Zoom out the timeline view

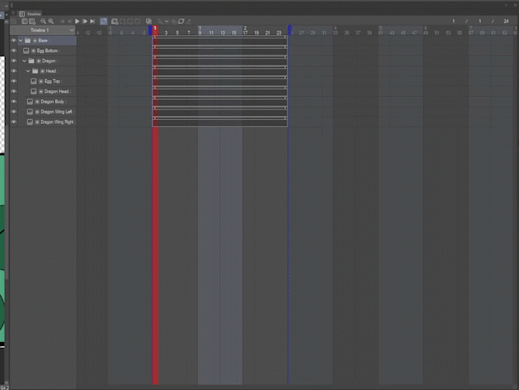click(x=43, y=22)
